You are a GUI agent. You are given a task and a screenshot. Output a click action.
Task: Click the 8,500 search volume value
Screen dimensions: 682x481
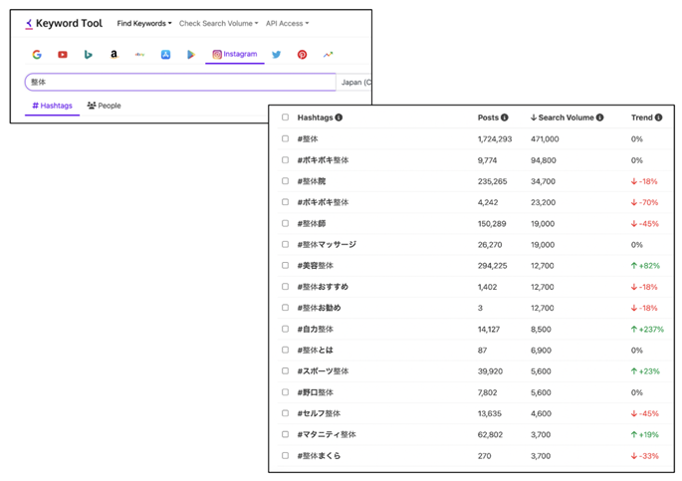point(541,330)
